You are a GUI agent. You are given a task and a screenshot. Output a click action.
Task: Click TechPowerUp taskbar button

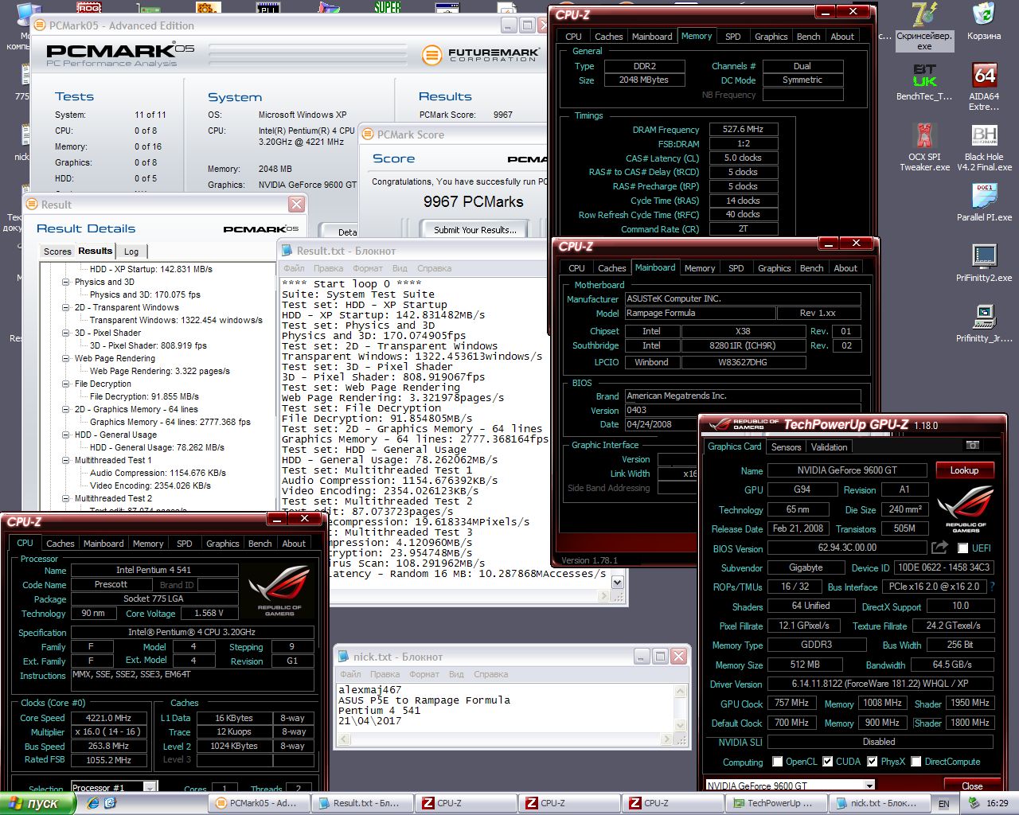tap(775, 803)
